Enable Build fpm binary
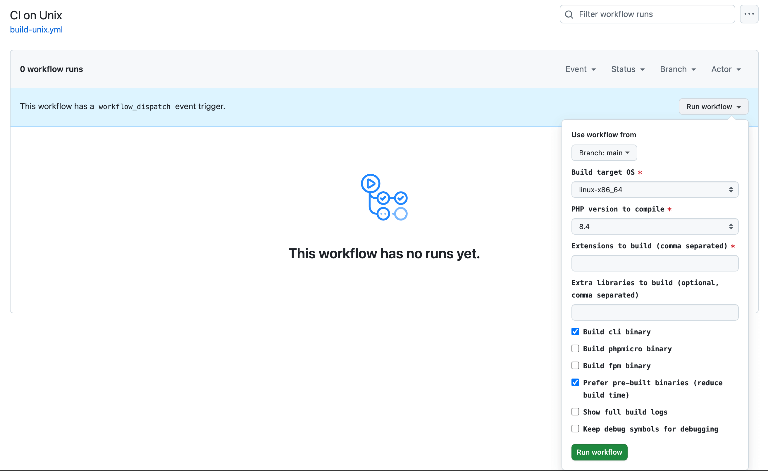768x471 pixels. coord(575,365)
